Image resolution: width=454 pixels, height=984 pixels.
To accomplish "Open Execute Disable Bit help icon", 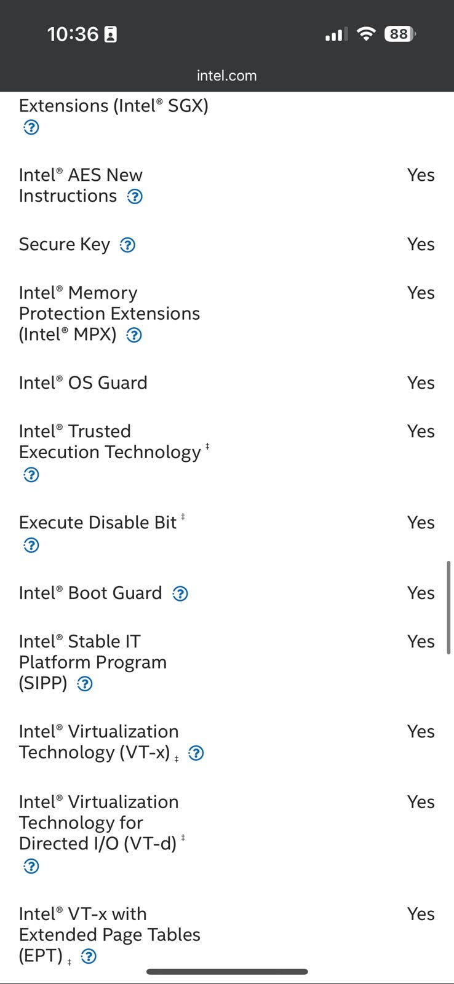I will 31,546.
